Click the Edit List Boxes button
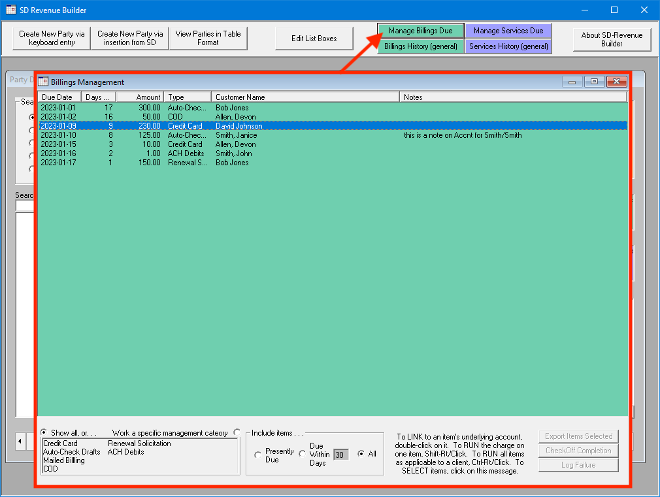This screenshot has height=497, width=660. pyautogui.click(x=314, y=39)
